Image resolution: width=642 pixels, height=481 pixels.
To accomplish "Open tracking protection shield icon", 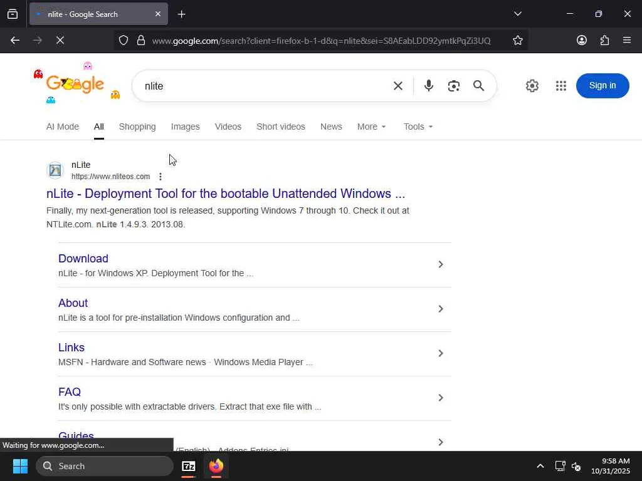I will pyautogui.click(x=124, y=40).
